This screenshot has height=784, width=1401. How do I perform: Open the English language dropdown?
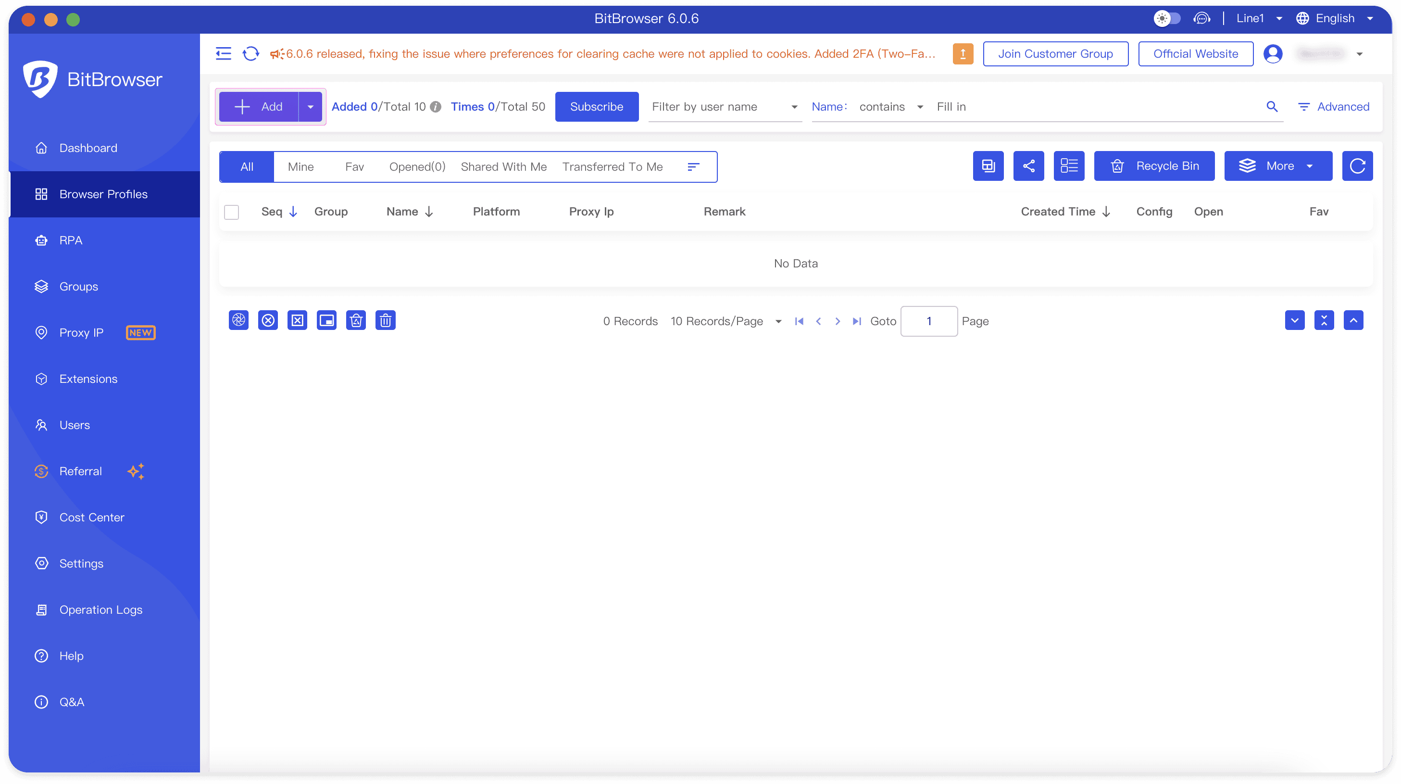click(1335, 18)
